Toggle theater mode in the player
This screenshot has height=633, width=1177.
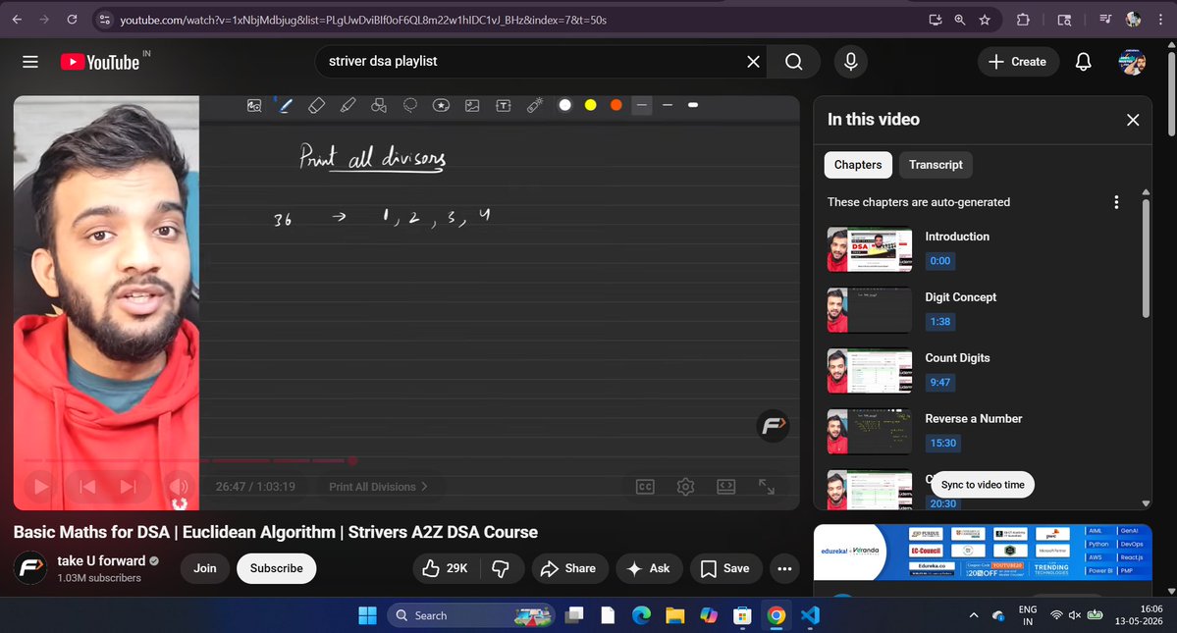pyautogui.click(x=725, y=487)
